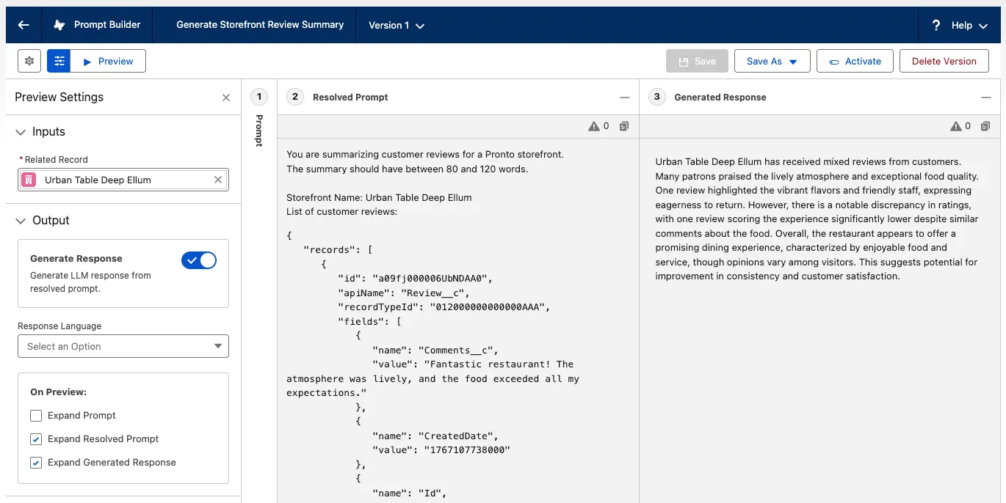Click the Delete Version button

944,62
